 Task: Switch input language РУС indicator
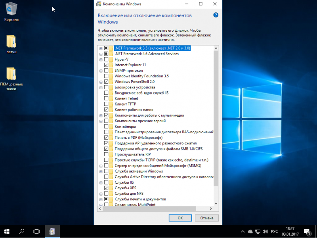274,232
